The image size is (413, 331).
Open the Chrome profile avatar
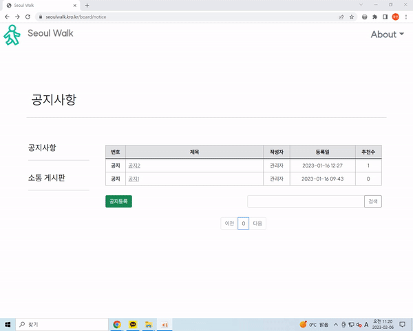(396, 17)
